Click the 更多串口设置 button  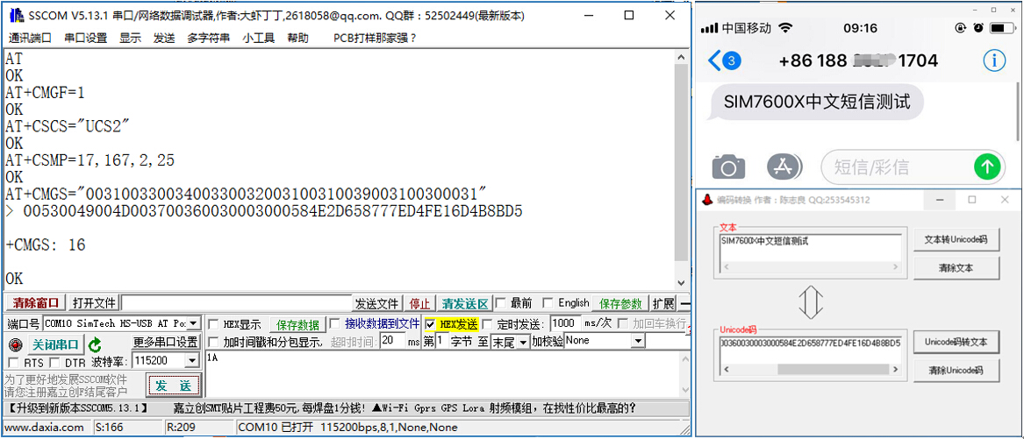coord(165,342)
